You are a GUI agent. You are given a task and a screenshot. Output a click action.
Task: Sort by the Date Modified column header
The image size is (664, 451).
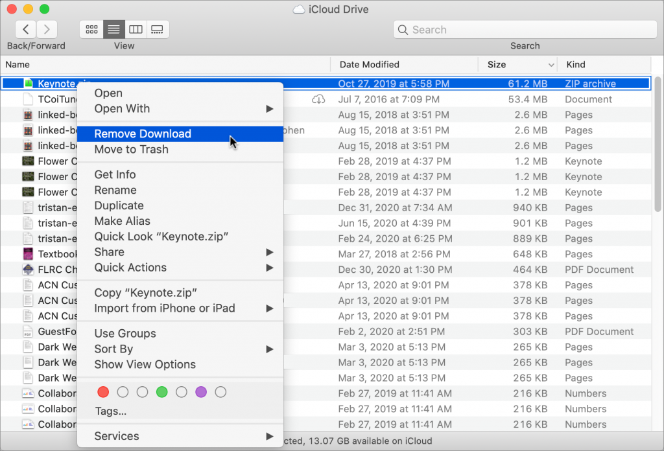pos(405,64)
